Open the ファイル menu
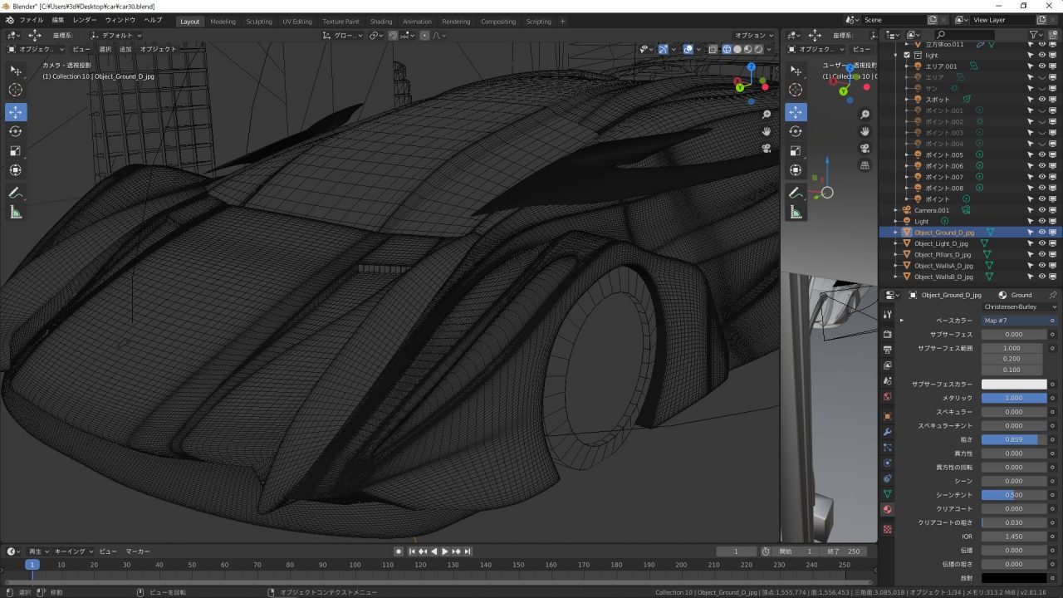The width and height of the screenshot is (1063, 598). click(31, 21)
